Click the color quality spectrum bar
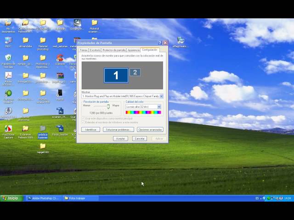This screenshot has width=294, height=220. click(x=143, y=112)
